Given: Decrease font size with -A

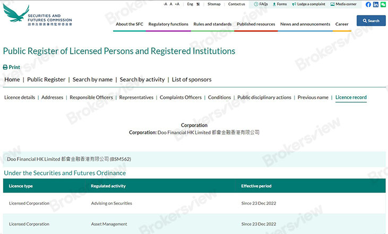Looking at the screenshot, I should [x=165, y=4].
